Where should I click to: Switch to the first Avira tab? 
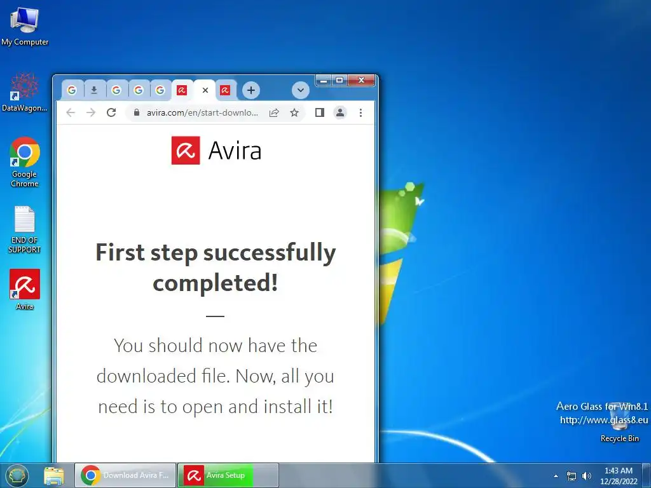coord(181,90)
